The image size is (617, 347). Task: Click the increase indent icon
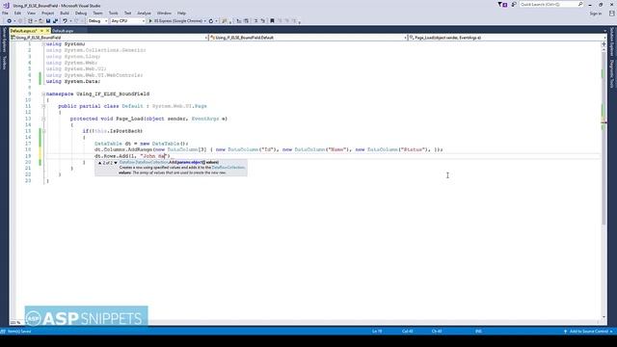coord(247,21)
